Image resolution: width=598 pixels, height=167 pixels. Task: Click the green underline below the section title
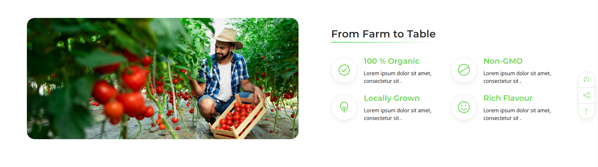383,42
